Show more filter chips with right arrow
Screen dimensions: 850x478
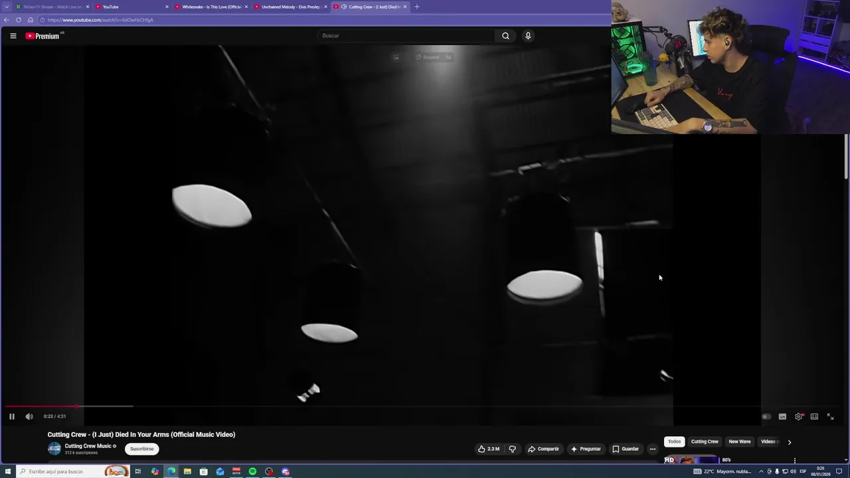tap(789, 441)
